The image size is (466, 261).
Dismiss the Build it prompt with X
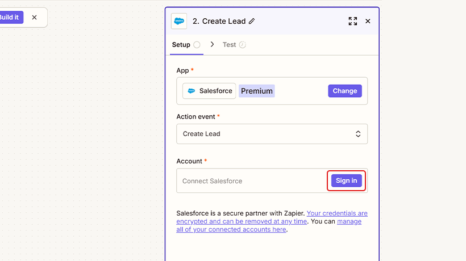tap(34, 18)
